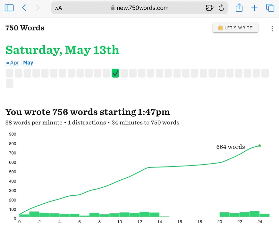279x248 pixels.
Task: Select the May month link
Action: pyautogui.click(x=28, y=63)
